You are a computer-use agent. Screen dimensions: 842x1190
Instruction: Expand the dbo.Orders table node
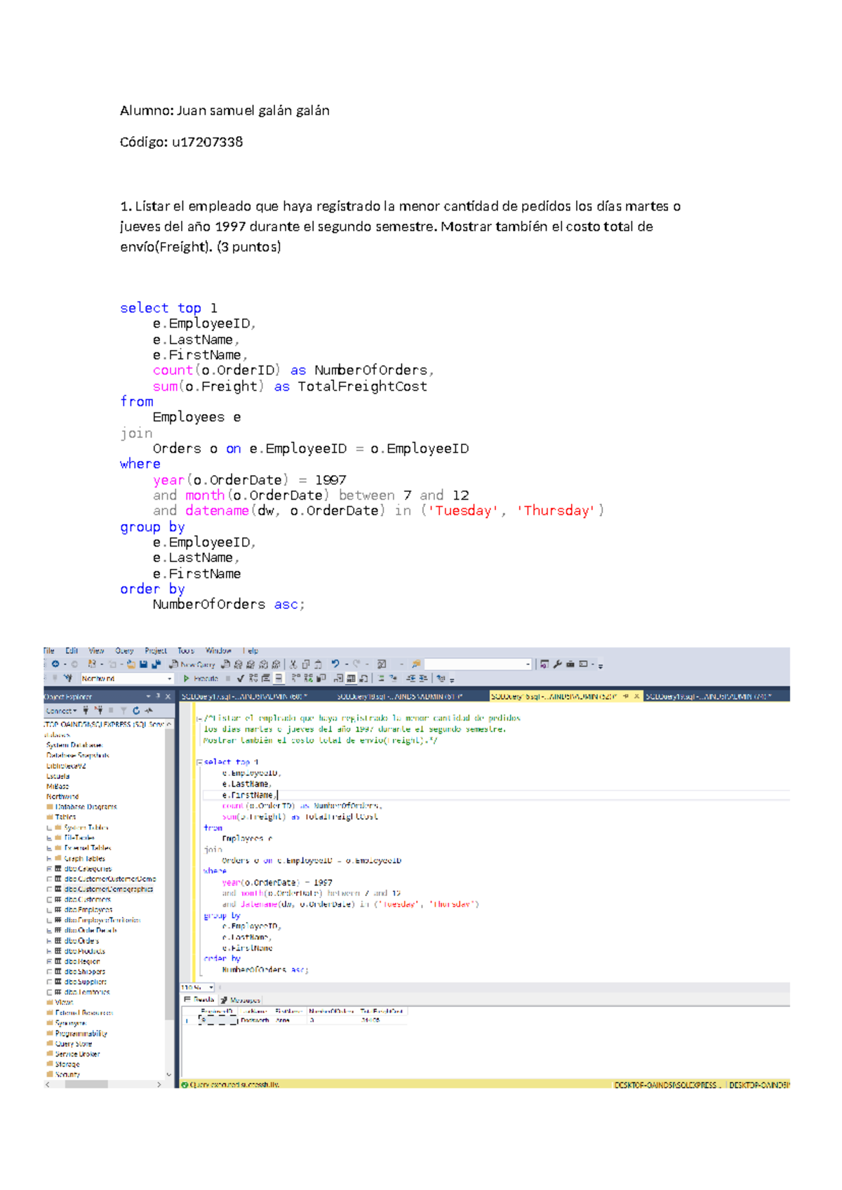click(49, 941)
